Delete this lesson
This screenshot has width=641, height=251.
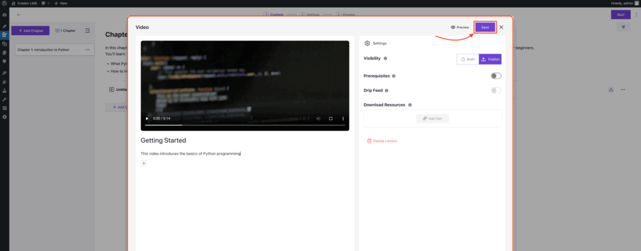[382, 141]
